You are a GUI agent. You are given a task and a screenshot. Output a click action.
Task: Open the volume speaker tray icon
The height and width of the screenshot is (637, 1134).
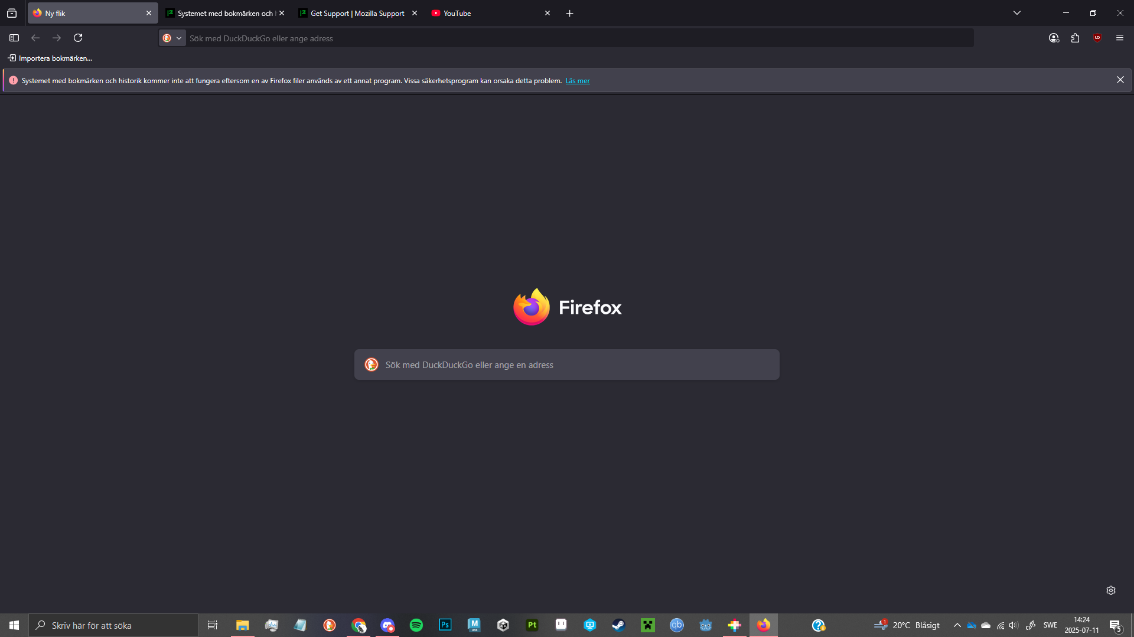(1014, 625)
